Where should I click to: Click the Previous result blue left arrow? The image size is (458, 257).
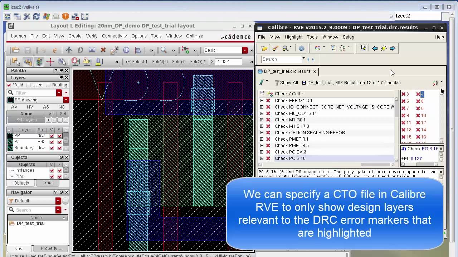(x=375, y=48)
